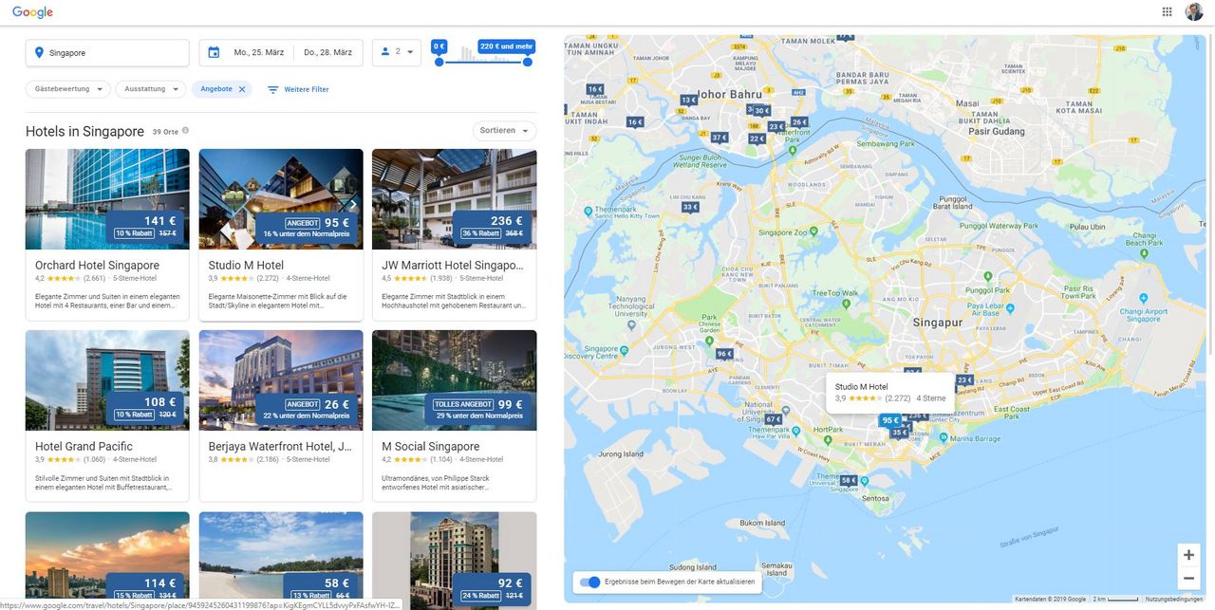Screen dimensions: 1215x610
Task: Click the Singapore location search field
Action: [107, 52]
